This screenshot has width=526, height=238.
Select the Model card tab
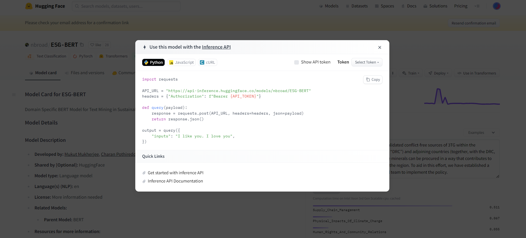(43, 73)
